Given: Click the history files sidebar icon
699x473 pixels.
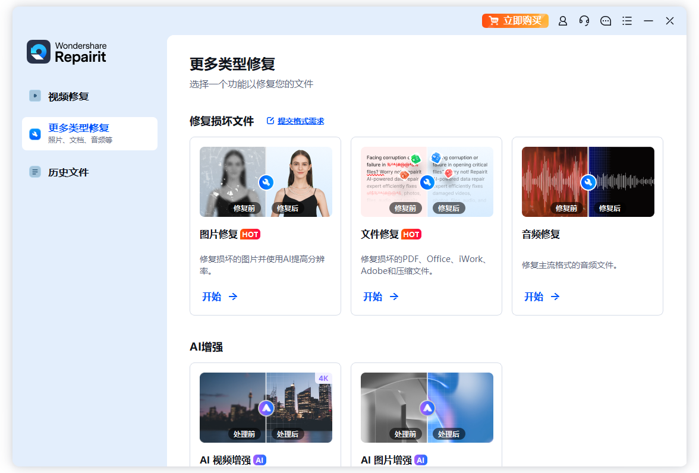Looking at the screenshot, I should pos(35,172).
